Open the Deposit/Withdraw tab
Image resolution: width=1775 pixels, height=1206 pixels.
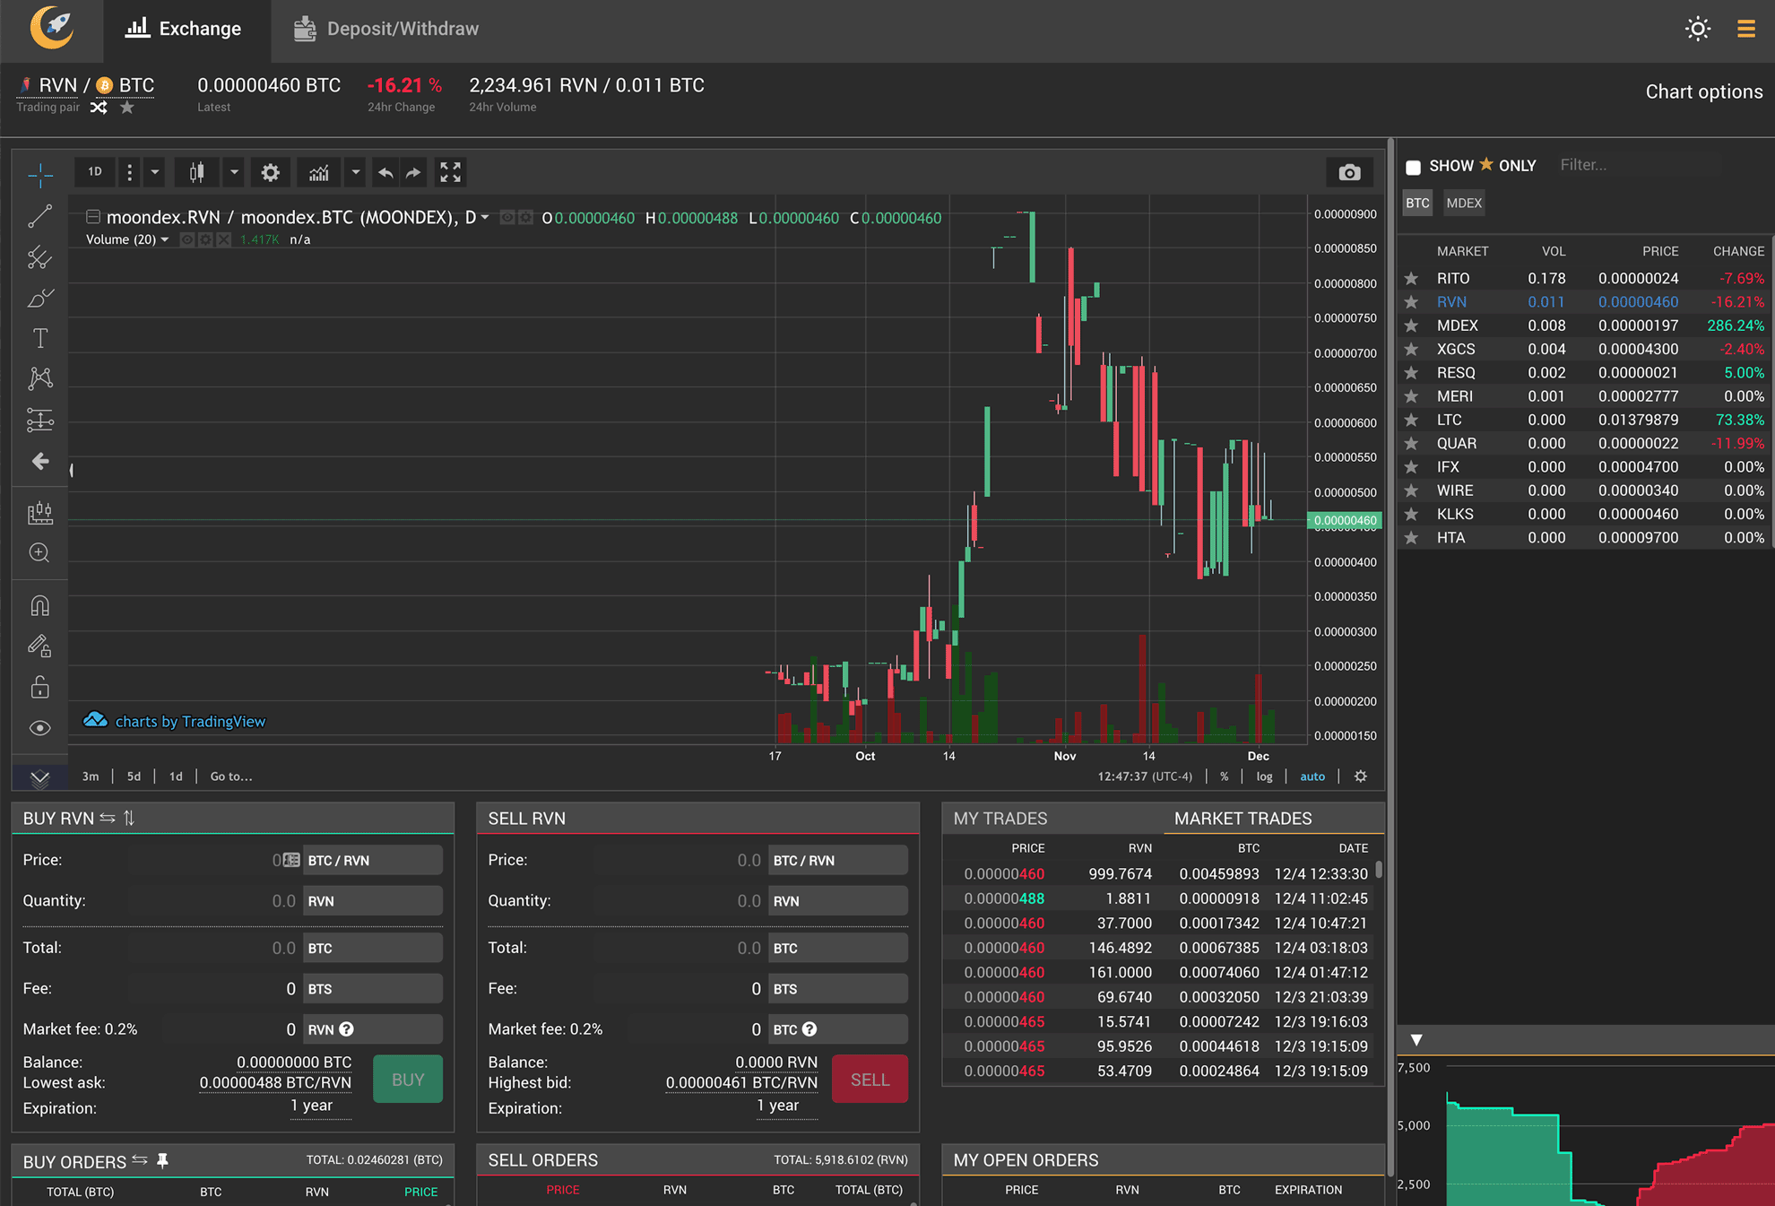[x=386, y=29]
